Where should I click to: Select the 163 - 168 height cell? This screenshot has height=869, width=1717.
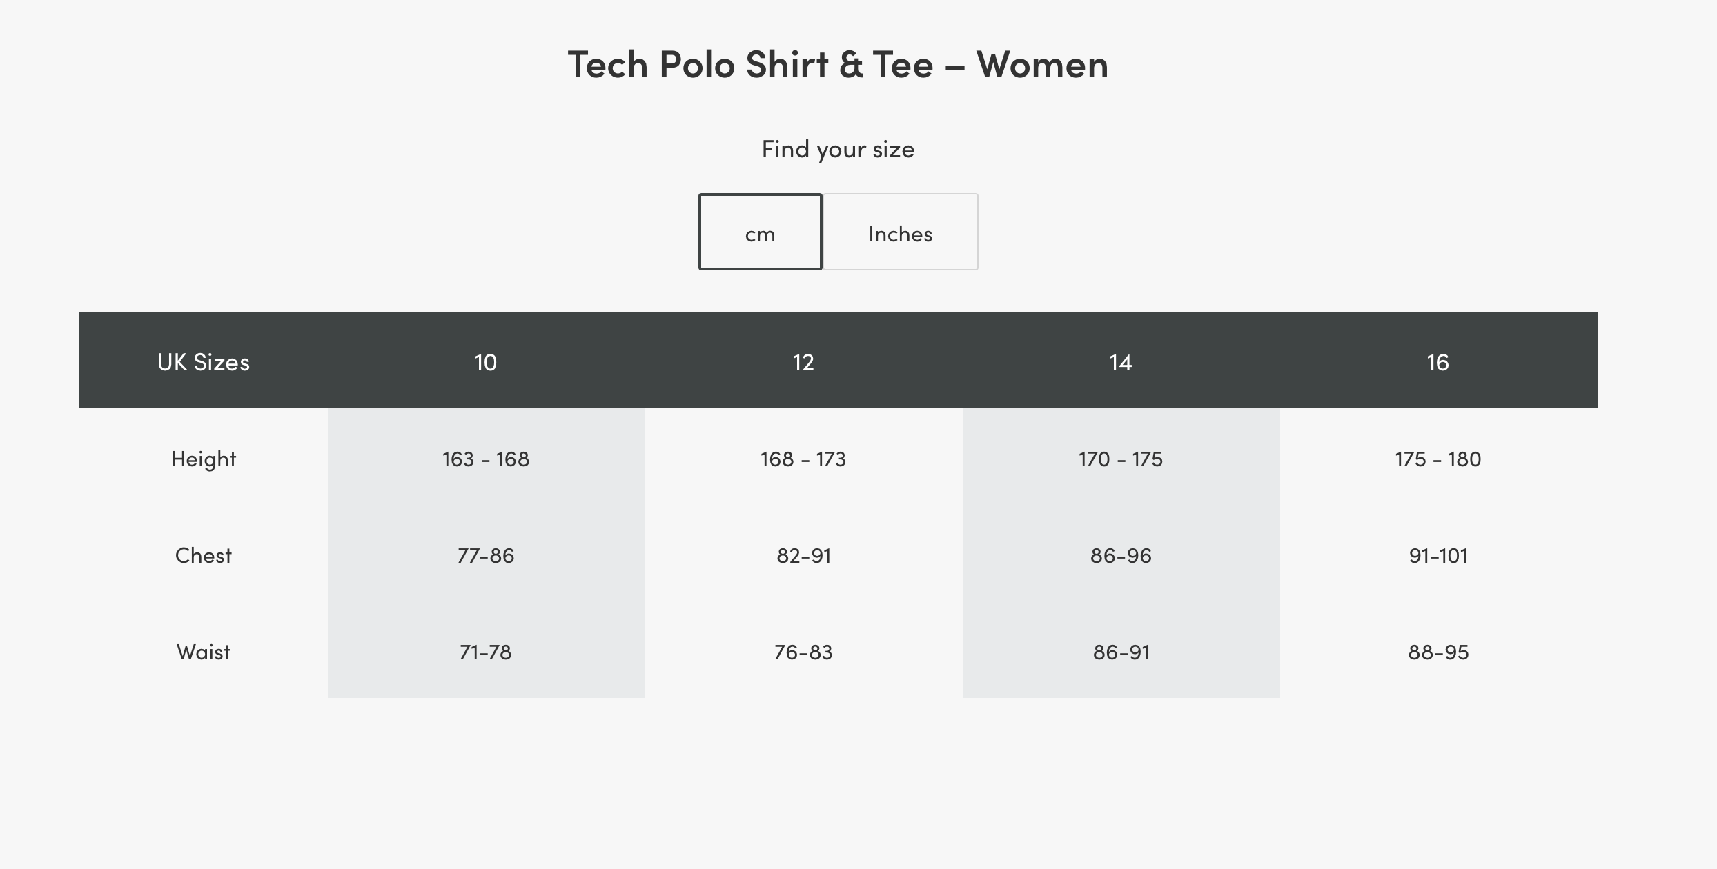click(486, 458)
